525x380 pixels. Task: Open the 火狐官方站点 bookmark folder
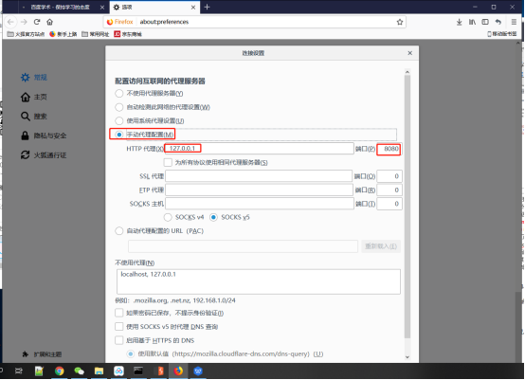(26, 34)
